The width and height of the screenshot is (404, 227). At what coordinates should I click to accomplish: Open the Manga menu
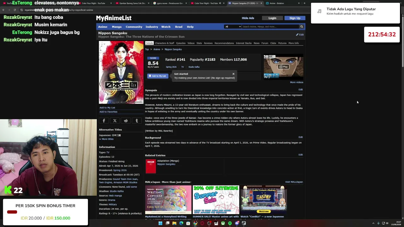116,27
